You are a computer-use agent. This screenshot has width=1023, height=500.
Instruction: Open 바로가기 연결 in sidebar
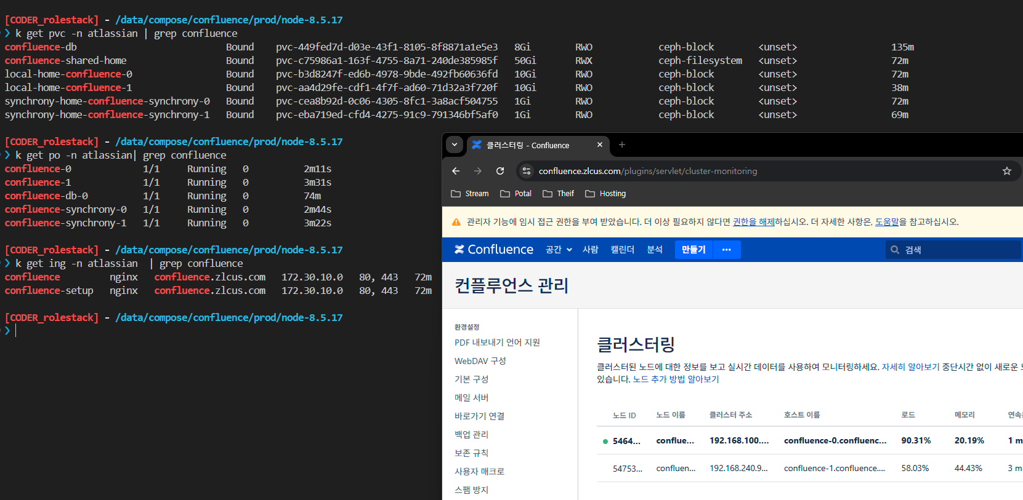point(479,416)
